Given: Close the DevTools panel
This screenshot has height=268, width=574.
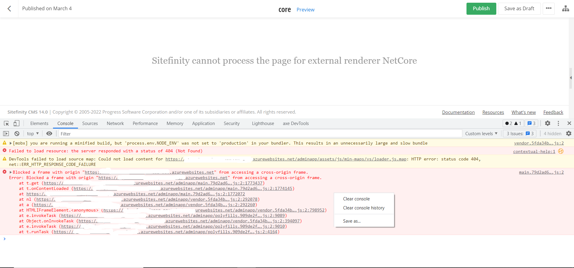Looking at the screenshot, I should (x=569, y=123).
